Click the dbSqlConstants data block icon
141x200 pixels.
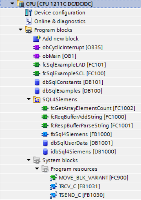tap(37, 82)
